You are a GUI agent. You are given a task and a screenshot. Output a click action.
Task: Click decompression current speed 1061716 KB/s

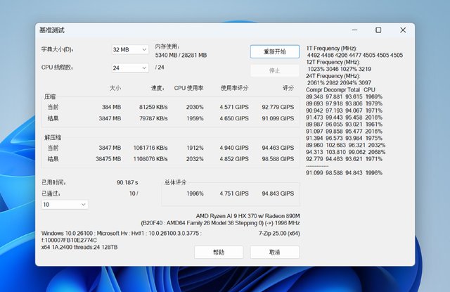point(150,148)
